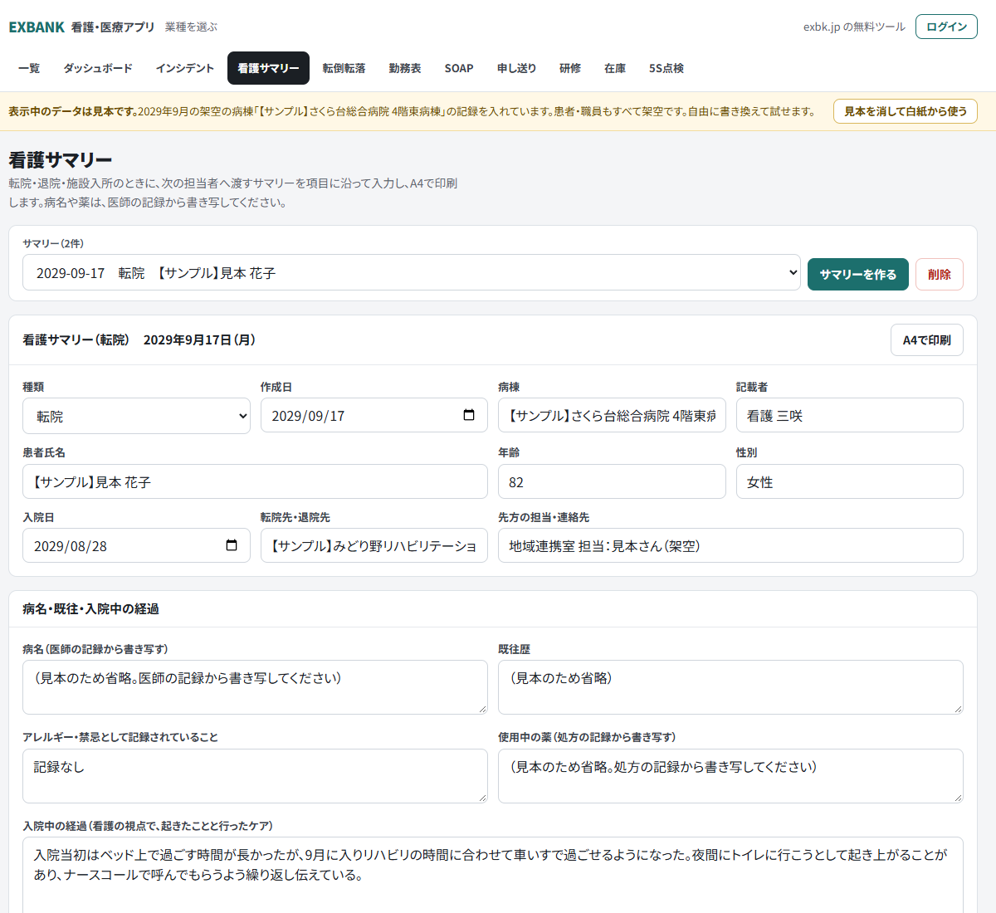
Task: Open the 研修 tab
Action: pyautogui.click(x=570, y=68)
